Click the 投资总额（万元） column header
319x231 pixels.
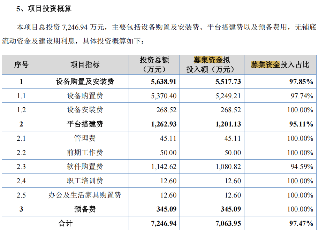coord(154,64)
